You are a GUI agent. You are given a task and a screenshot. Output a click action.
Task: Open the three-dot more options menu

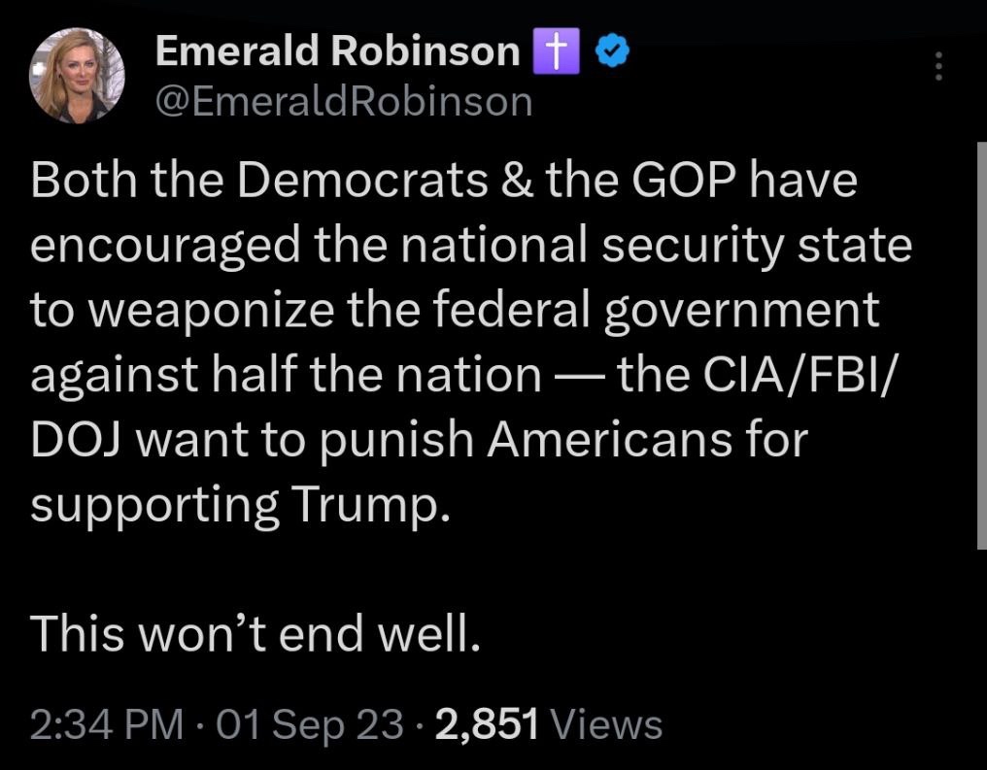(937, 66)
